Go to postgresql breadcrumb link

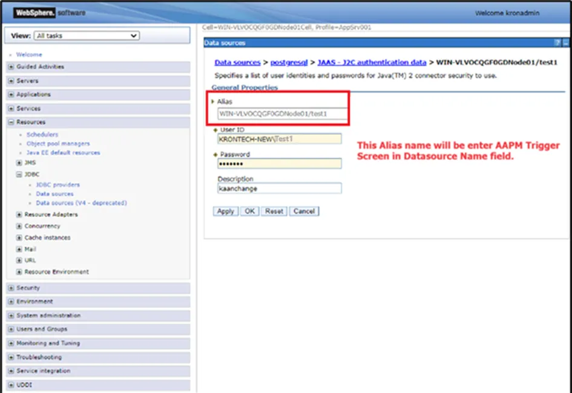pos(289,63)
